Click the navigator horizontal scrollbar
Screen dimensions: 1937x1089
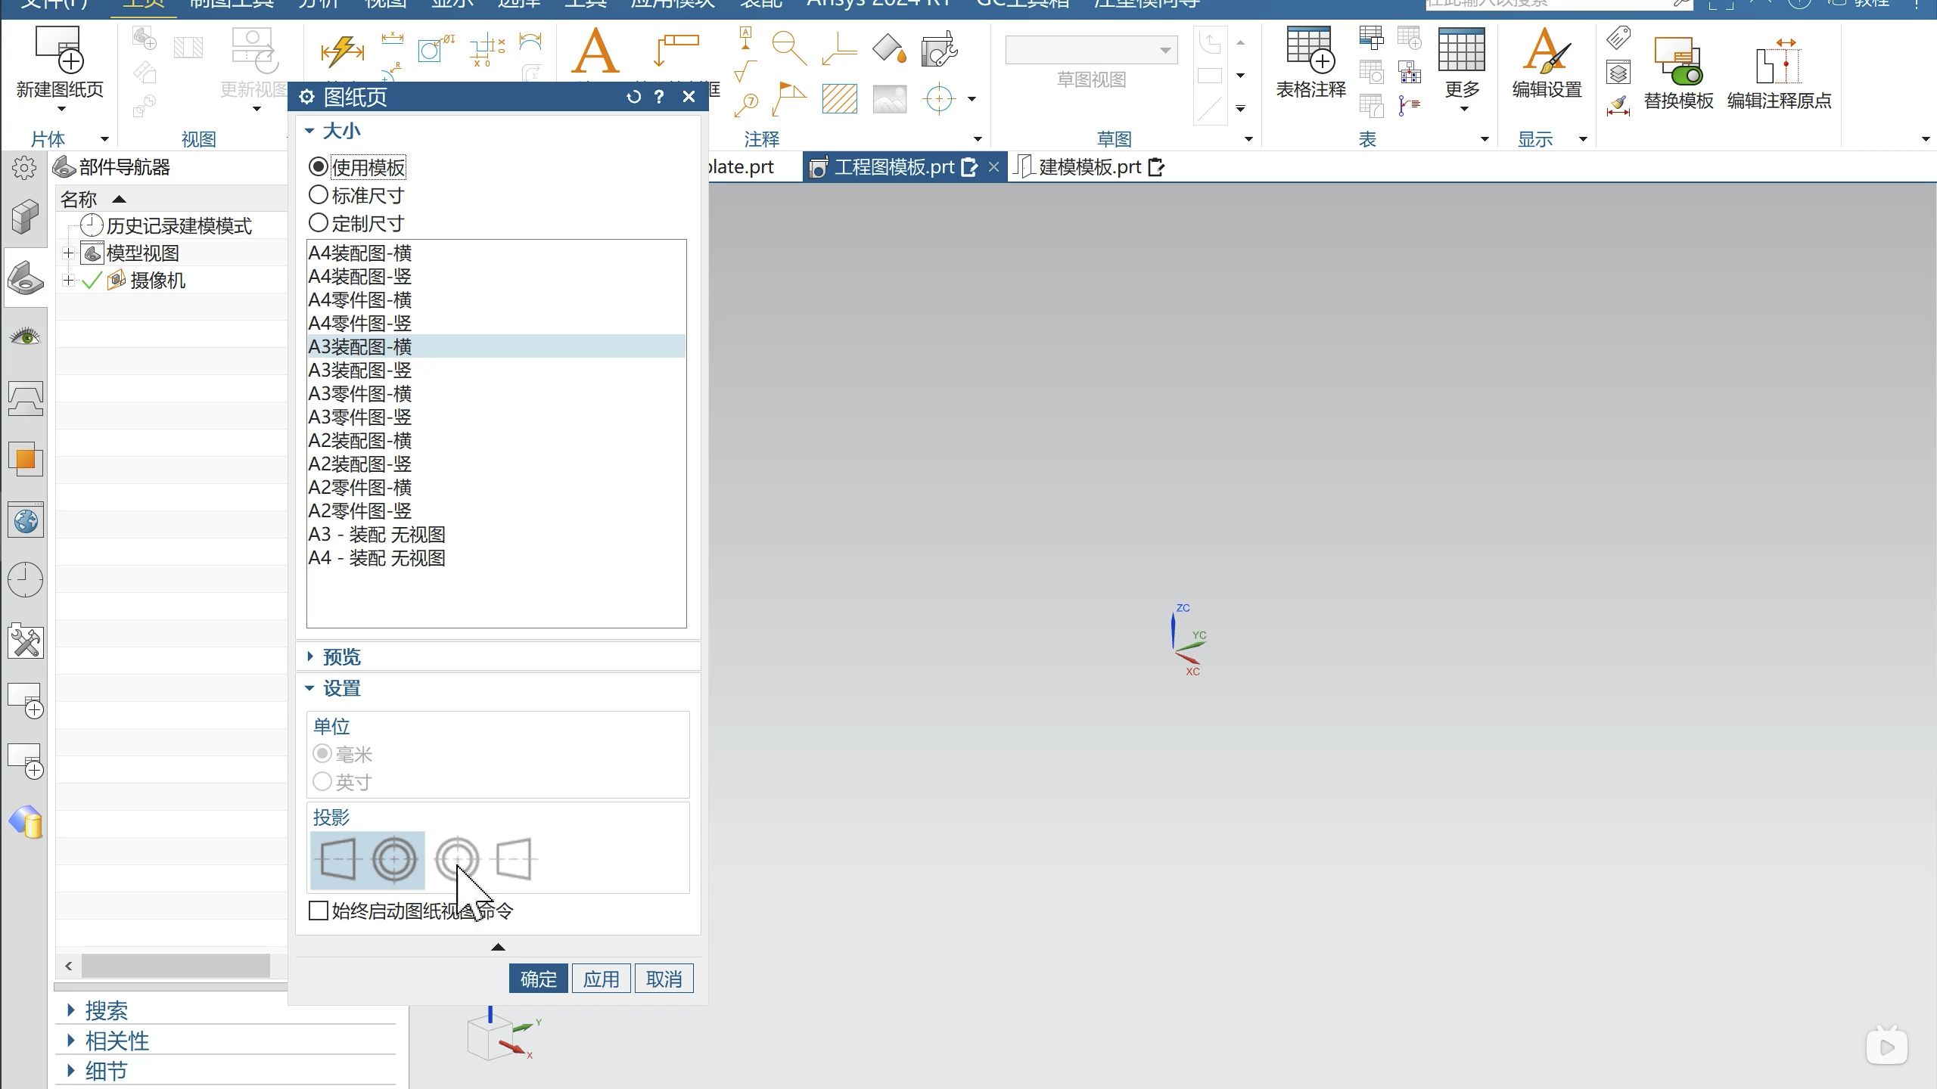pos(176,966)
